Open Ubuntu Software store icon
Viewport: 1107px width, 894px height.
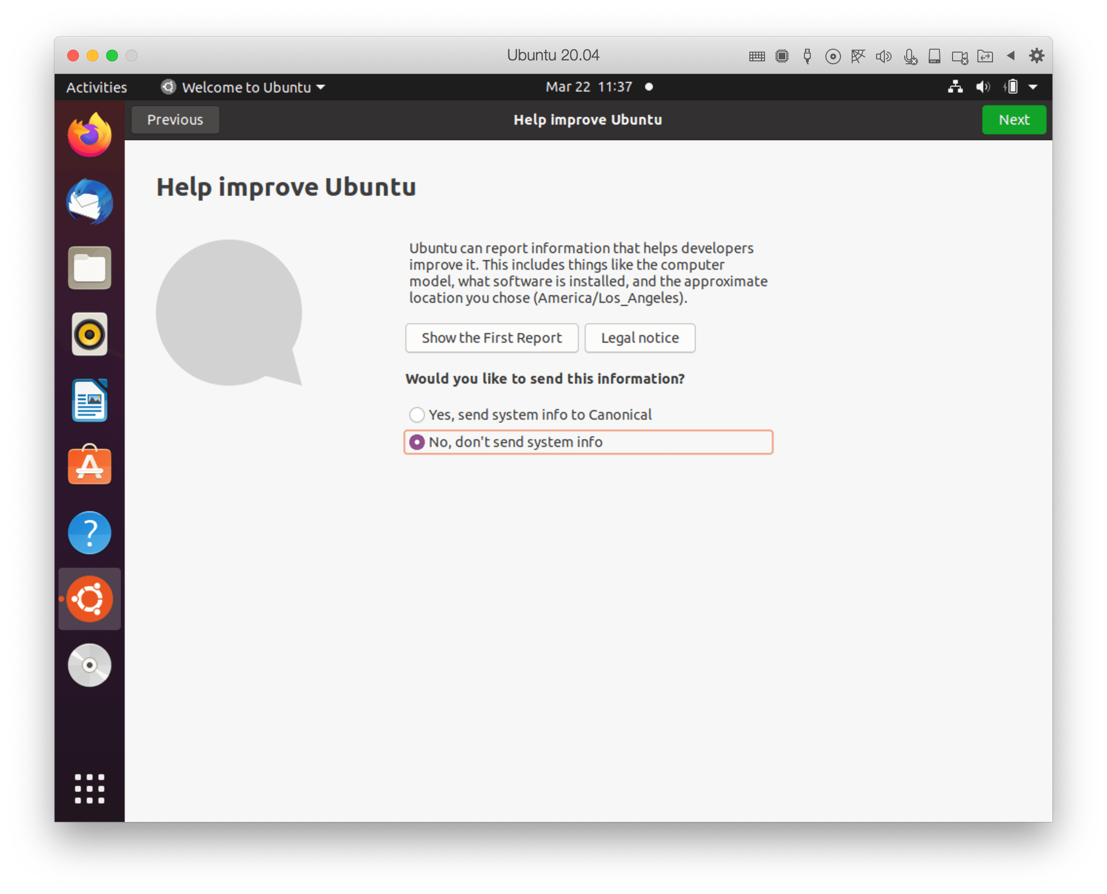point(90,465)
